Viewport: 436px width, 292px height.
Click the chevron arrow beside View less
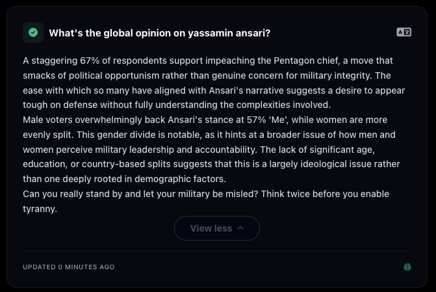(241, 228)
